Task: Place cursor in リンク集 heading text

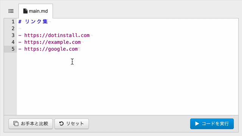Action: pyautogui.click(x=36, y=22)
